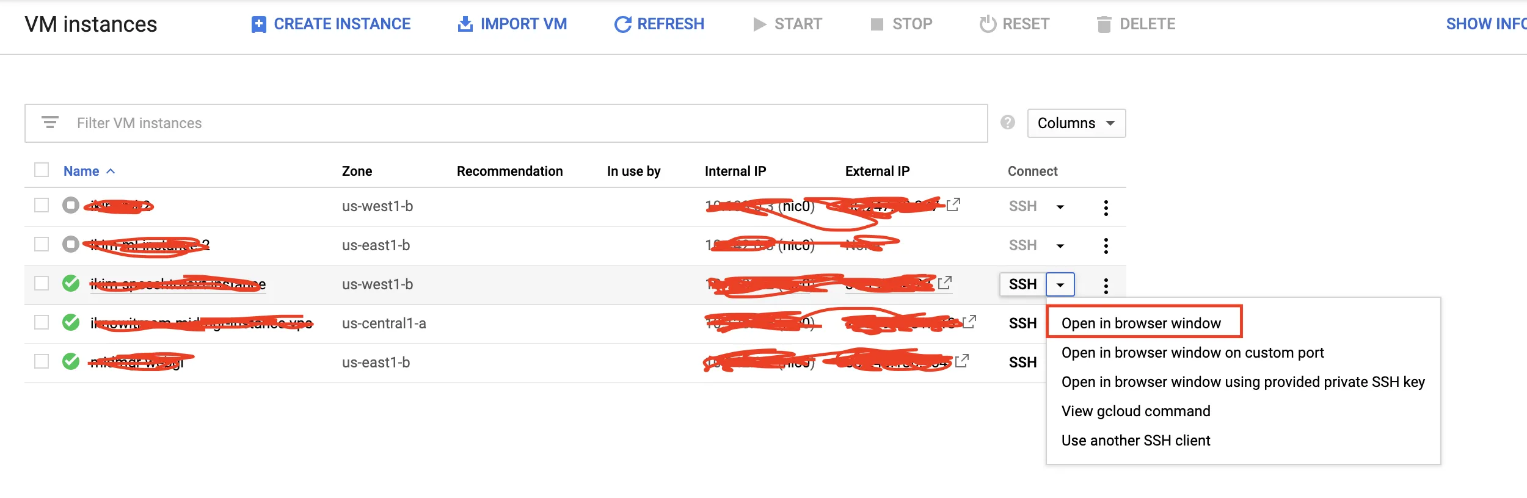The width and height of the screenshot is (1527, 498).
Task: Choose "Open in browser window" option
Action: click(x=1141, y=323)
